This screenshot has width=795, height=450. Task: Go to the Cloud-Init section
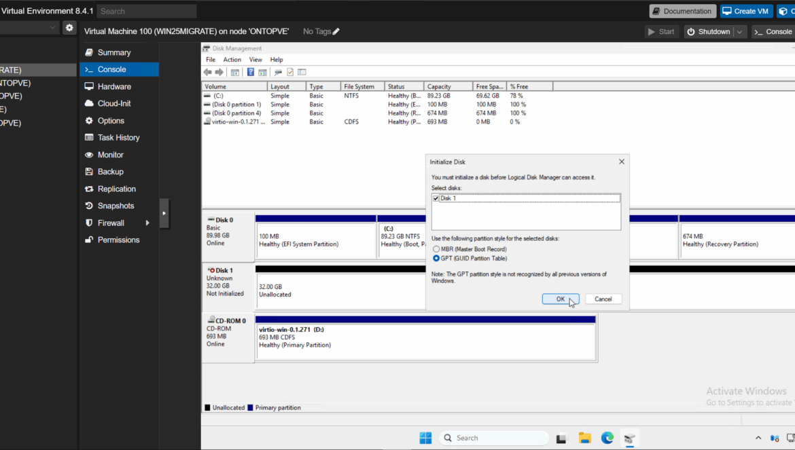(119, 103)
